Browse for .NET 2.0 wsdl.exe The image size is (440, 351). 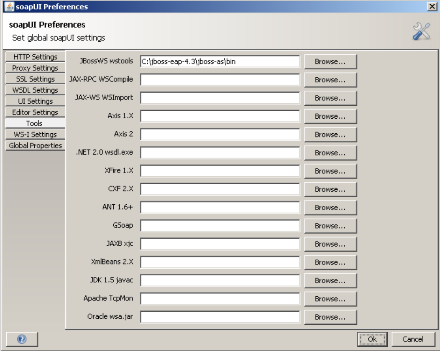330,153
